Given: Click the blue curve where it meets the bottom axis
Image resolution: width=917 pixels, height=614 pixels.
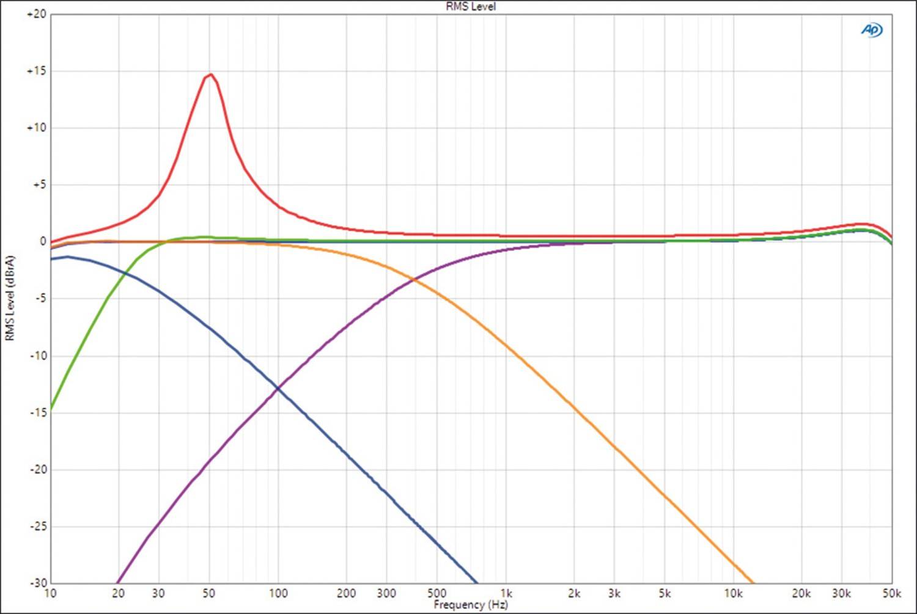Looking at the screenshot, I should pos(476,582).
